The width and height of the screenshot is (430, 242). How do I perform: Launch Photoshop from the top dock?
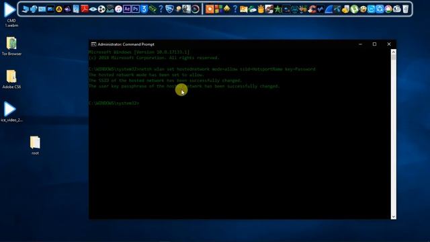136,9
